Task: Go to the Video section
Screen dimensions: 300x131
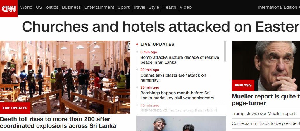Action: click(185, 7)
